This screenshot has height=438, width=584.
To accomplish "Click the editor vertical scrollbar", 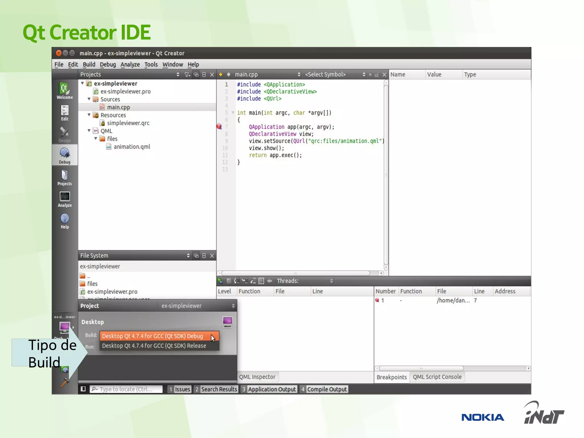I will (386, 175).
